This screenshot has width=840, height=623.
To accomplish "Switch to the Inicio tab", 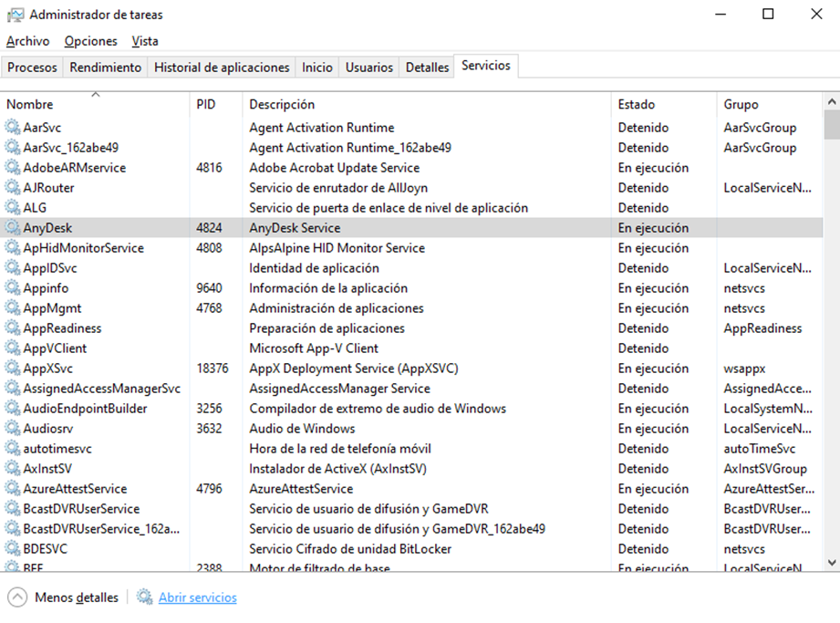I will coord(317,67).
